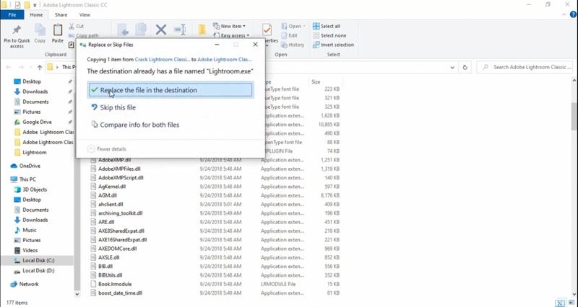Click the Properties checkmark icon in the ribbon
Viewport: 578px width, 307px height.
(x=267, y=30)
